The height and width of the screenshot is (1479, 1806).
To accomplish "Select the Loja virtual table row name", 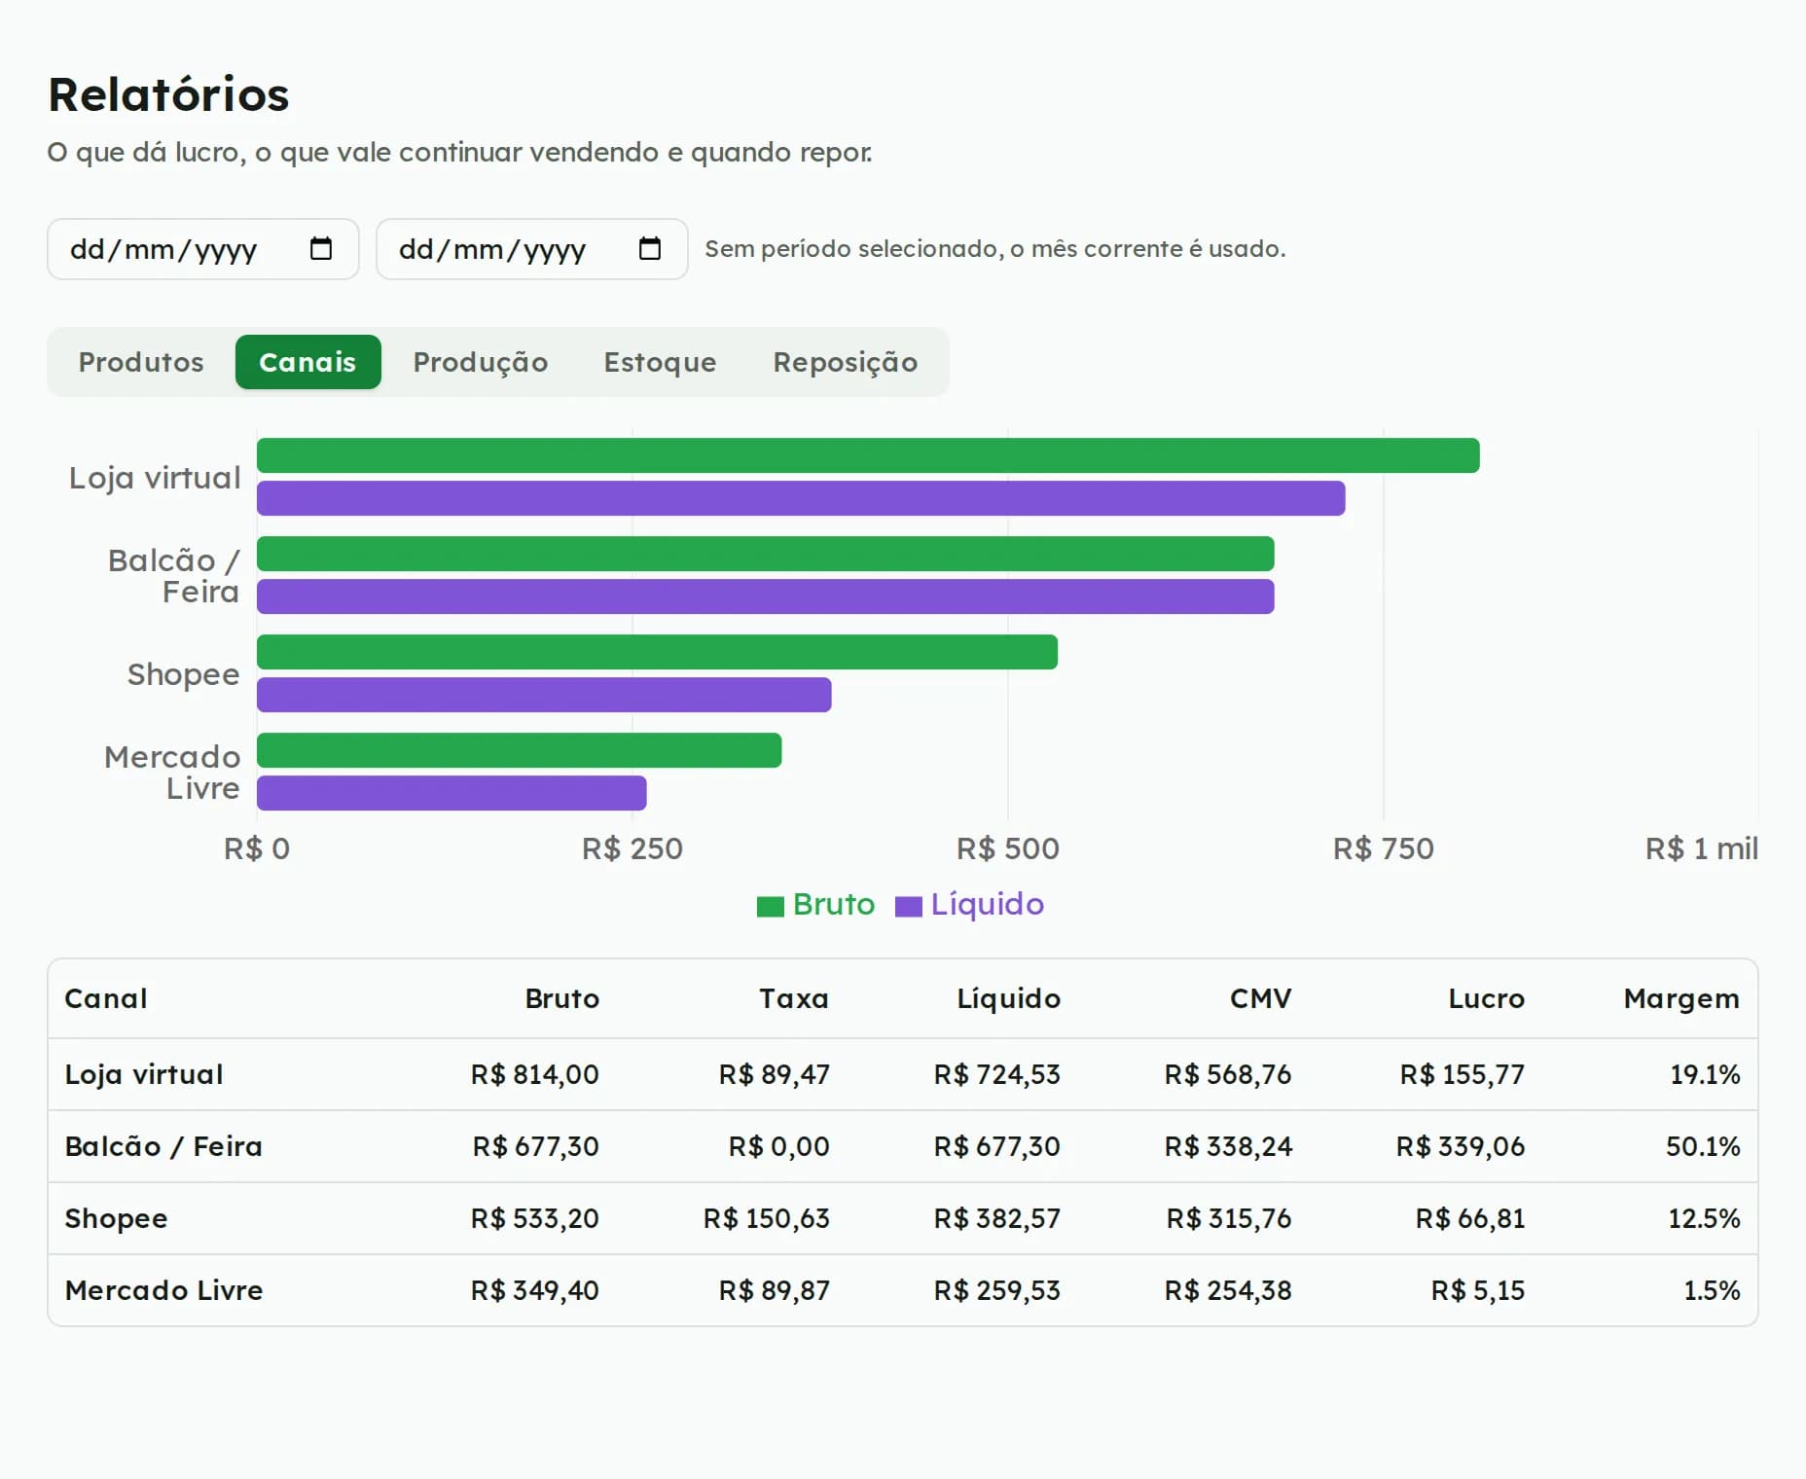I will 144,1074.
